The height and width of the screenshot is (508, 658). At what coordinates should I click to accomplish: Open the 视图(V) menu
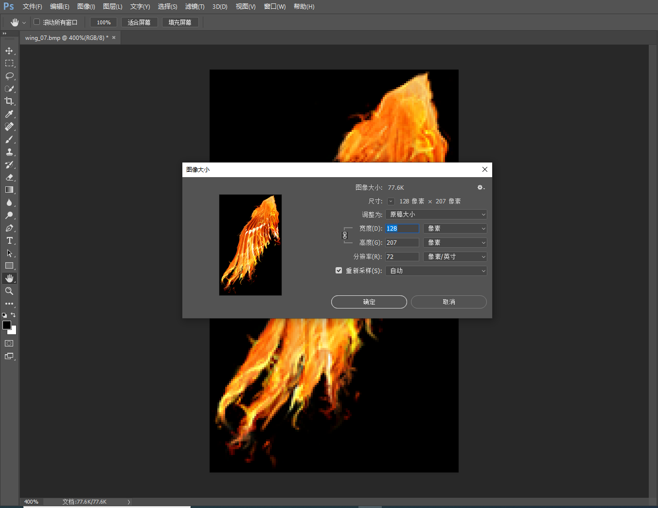point(246,6)
